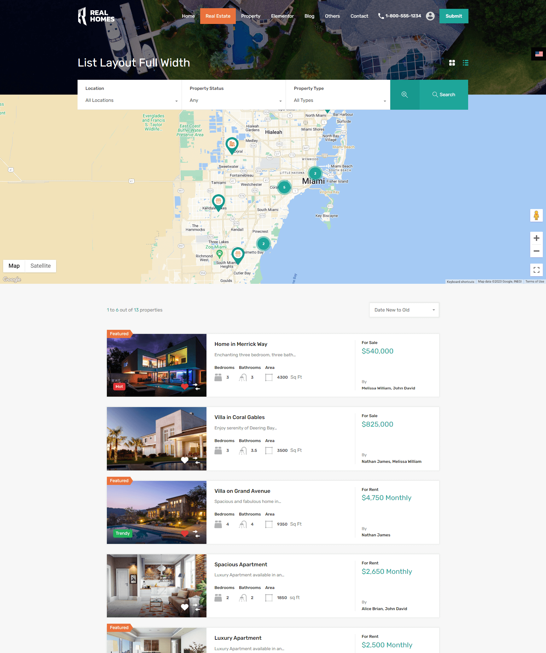Open the Date New to Old sort dropdown
This screenshot has width=546, height=653.
pos(404,310)
